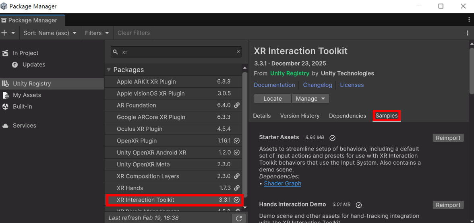Open the Sort: Name (asc) dropdown

(50, 33)
